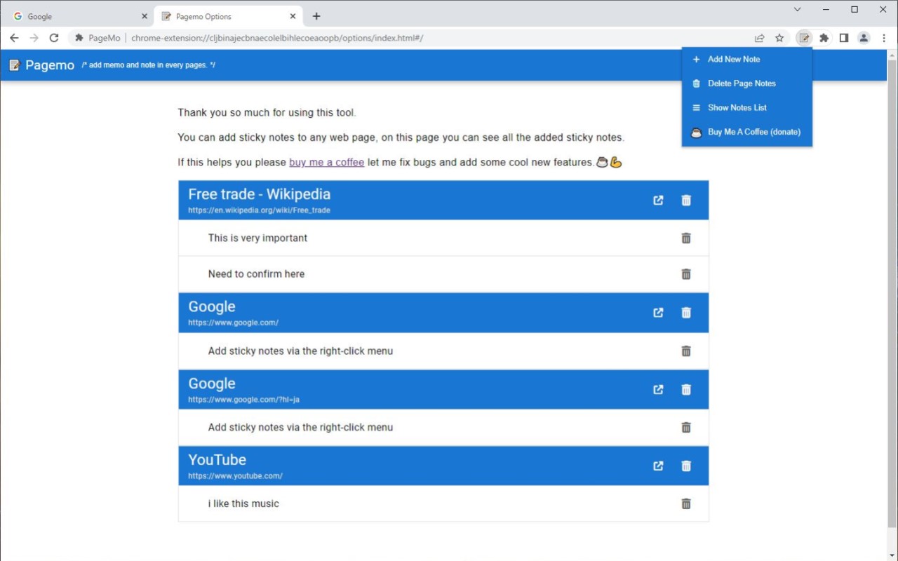The height and width of the screenshot is (561, 898).
Task: Open google.com/?hl=ja page via external link icon
Action: click(658, 389)
